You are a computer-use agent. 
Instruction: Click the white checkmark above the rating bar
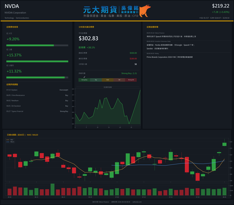coord(84,77)
